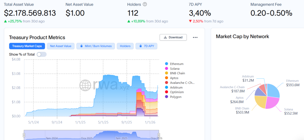Viewport: 304px width, 140px height.
Task: Click the Treasury Product Metrics heading
Action: click(x=37, y=37)
